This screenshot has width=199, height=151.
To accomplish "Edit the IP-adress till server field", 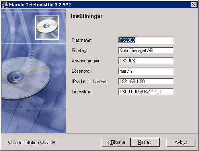I will click(x=146, y=81).
